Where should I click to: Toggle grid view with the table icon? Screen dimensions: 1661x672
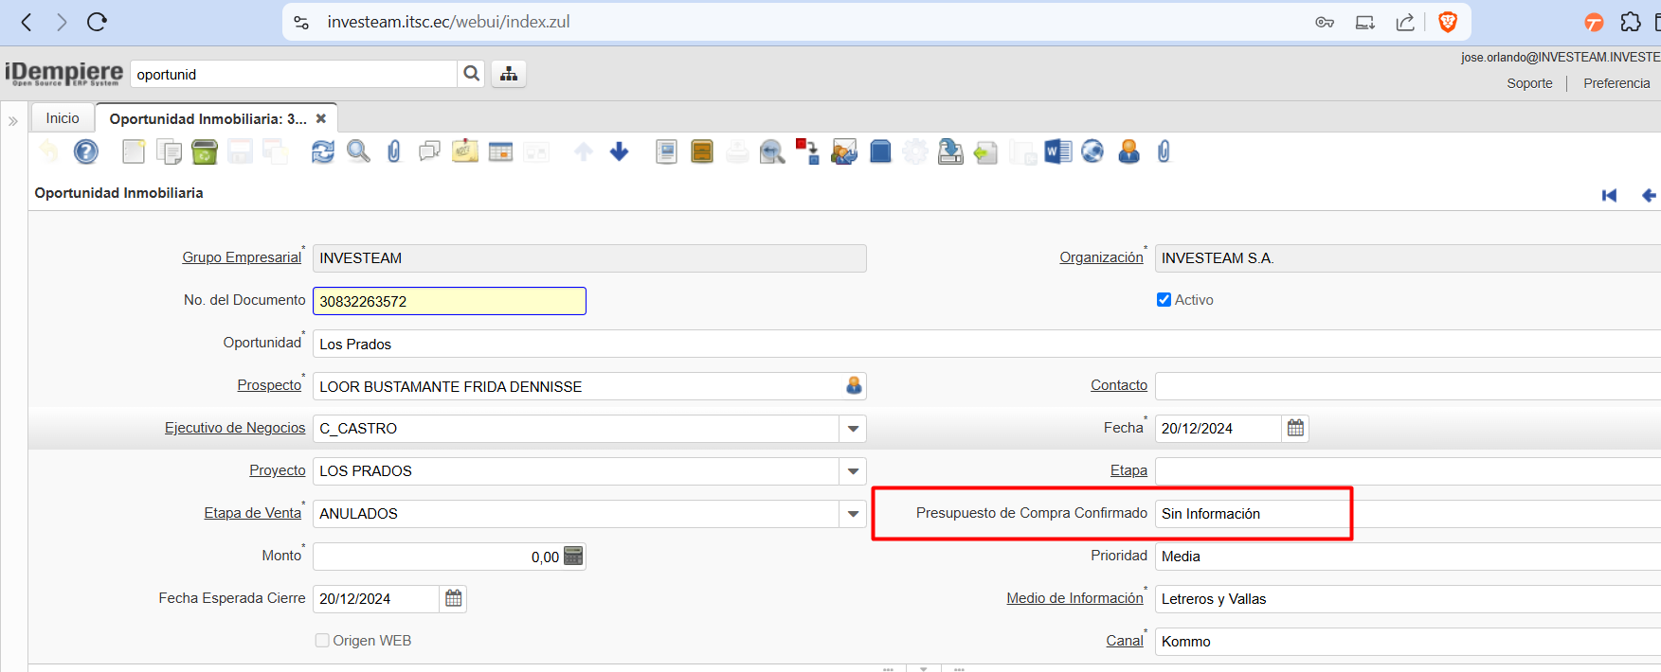(500, 151)
